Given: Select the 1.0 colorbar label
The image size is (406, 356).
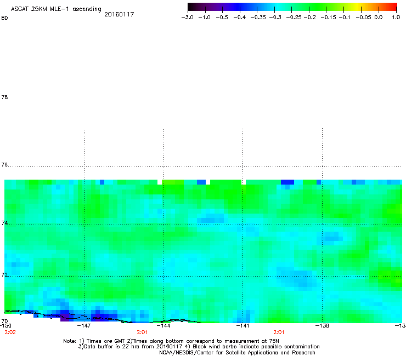Looking at the screenshot, I should click(x=396, y=18).
